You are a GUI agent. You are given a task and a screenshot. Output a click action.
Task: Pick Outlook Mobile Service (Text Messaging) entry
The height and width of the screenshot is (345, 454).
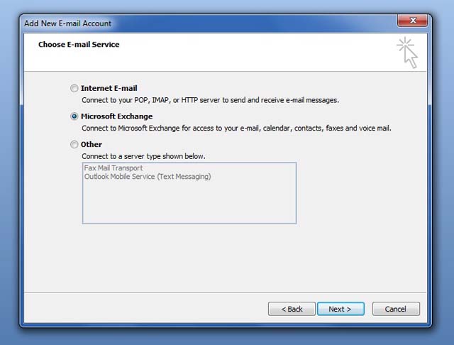pos(148,177)
